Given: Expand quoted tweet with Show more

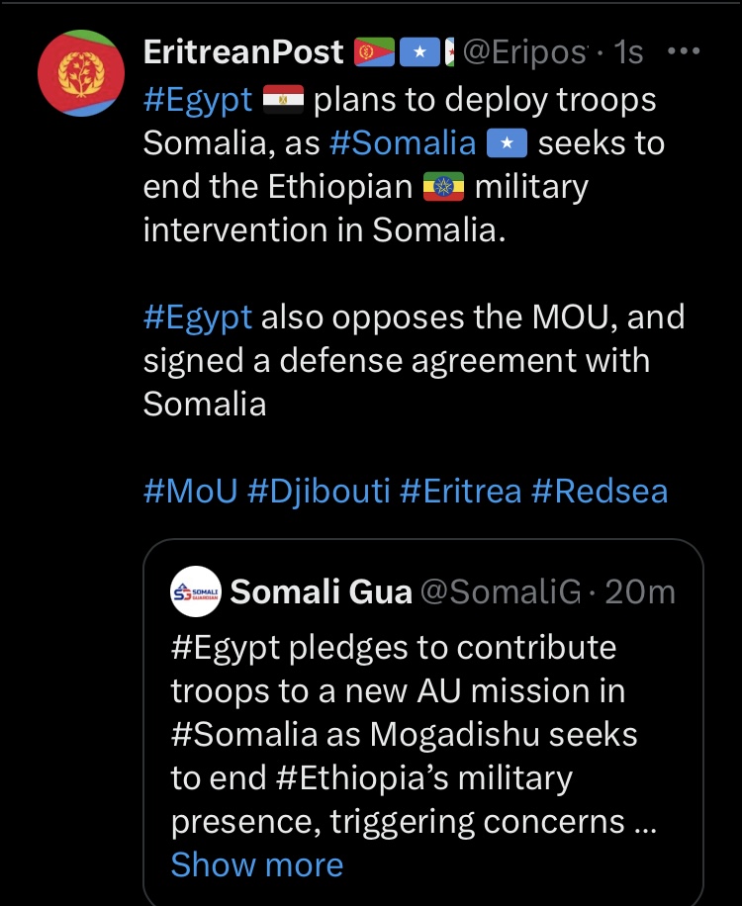Looking at the screenshot, I should tap(257, 864).
